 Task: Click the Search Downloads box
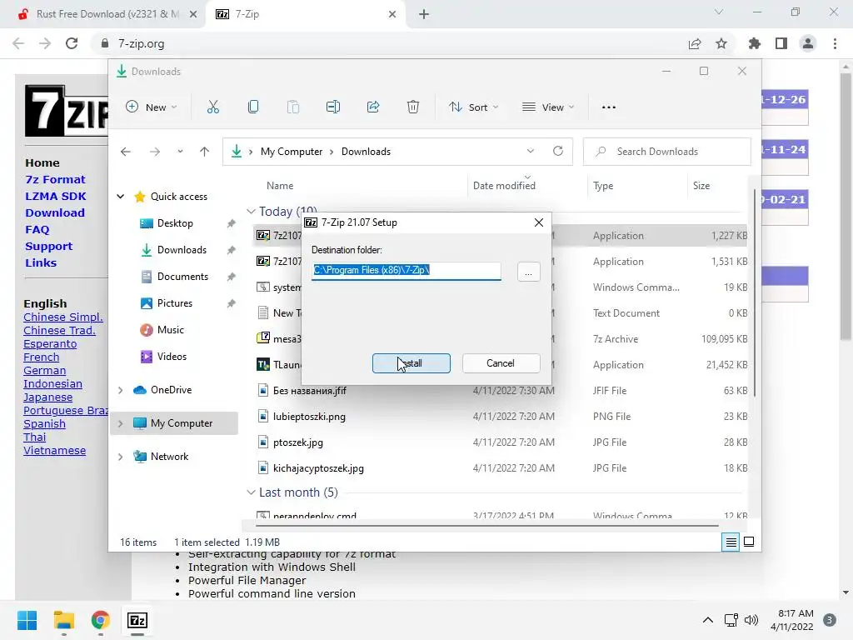[x=667, y=152]
